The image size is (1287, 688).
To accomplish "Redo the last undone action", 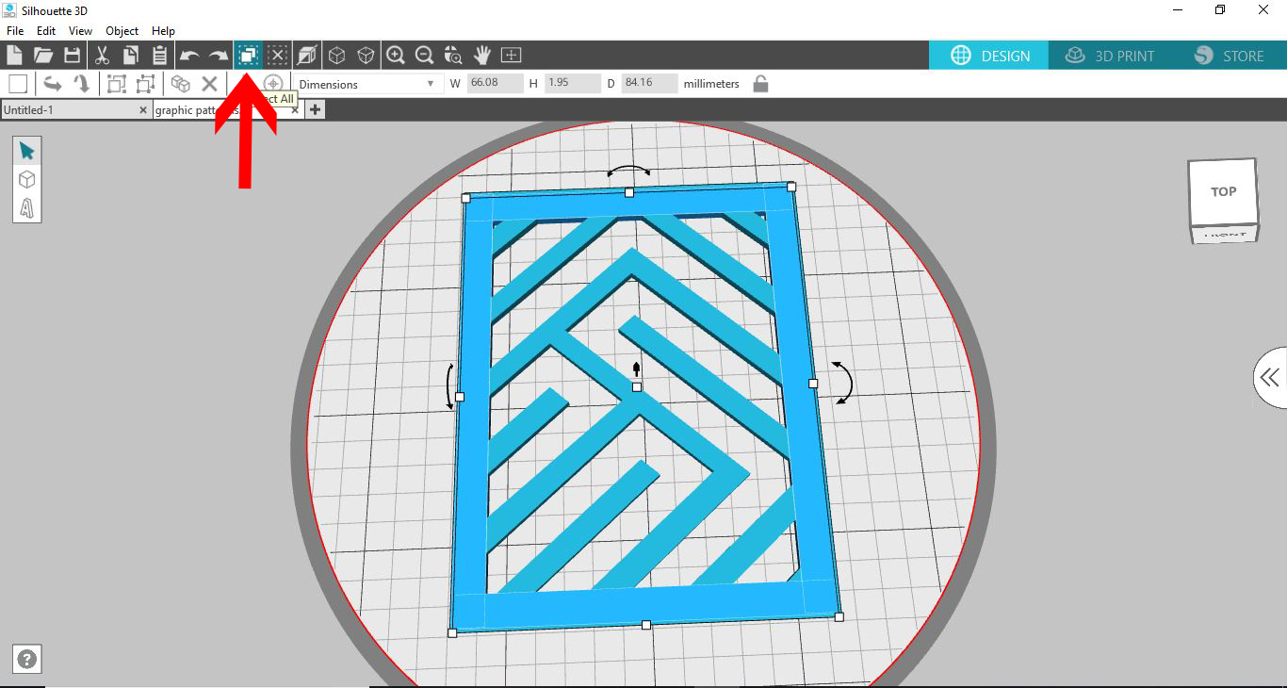I will (x=219, y=56).
